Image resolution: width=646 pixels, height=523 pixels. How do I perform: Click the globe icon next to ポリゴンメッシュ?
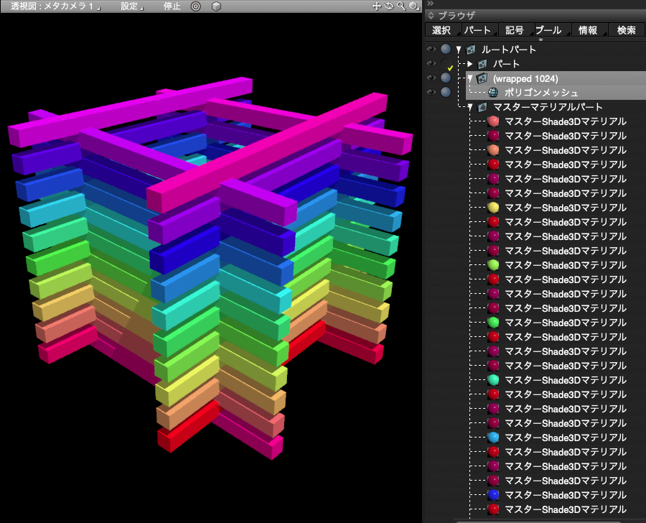493,93
